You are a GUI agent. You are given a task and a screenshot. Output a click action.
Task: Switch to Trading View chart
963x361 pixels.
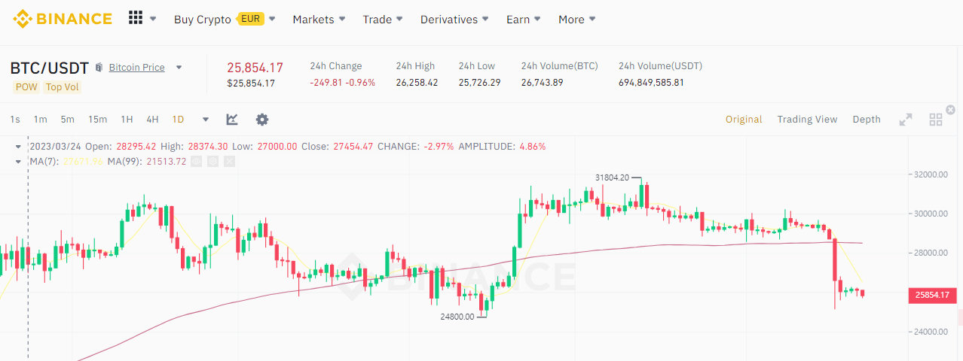pyautogui.click(x=807, y=119)
